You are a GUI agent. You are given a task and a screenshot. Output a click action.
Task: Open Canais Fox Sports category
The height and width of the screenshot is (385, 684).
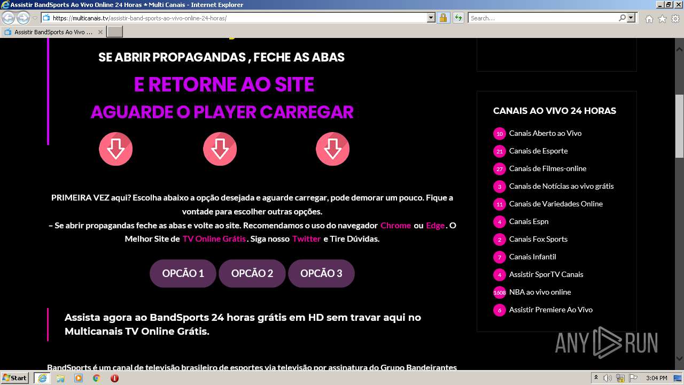click(538, 239)
